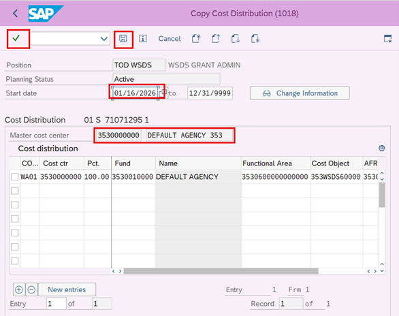This screenshot has height=316, width=399.
Task: Tick the fourth row checkbox
Action: coord(15,219)
